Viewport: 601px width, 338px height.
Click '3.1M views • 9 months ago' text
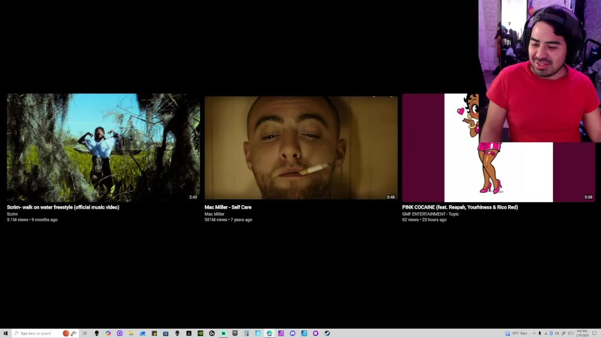[x=32, y=220]
